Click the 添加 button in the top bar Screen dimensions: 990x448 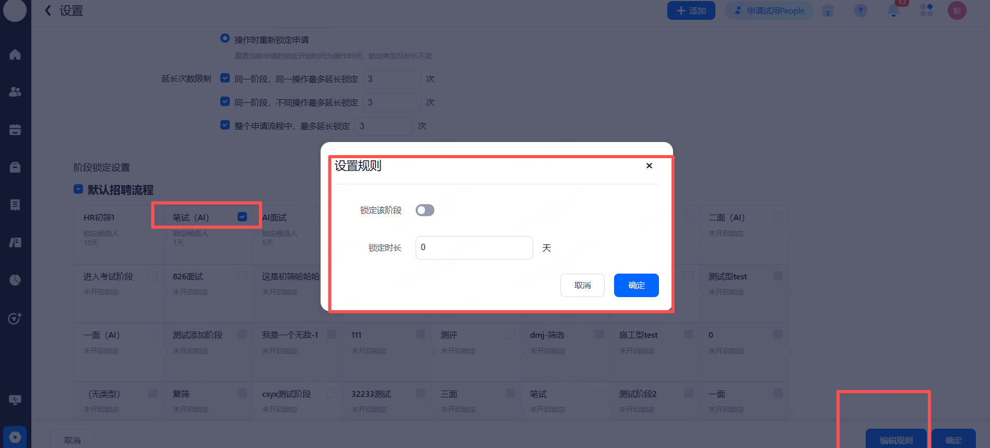click(691, 10)
